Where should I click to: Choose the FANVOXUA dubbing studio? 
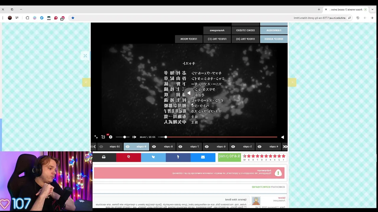click(x=274, y=30)
